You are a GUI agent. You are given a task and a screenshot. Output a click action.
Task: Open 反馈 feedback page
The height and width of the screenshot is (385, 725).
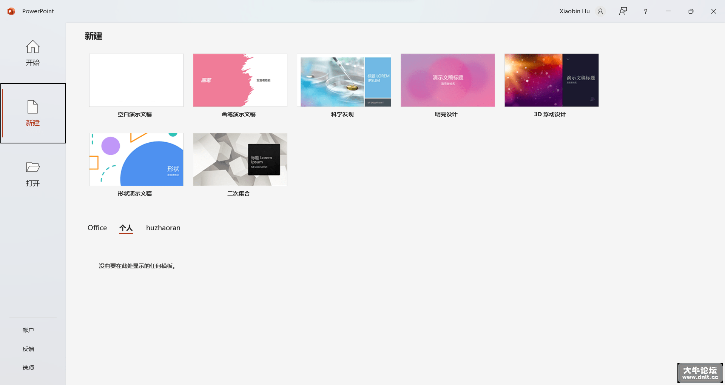(x=28, y=349)
